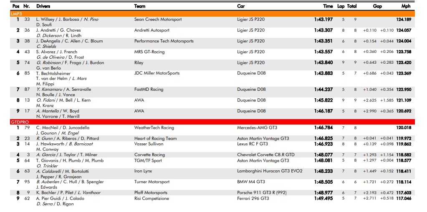427x212 pixels.
Task: Click the Time column header
Action: [328, 6]
